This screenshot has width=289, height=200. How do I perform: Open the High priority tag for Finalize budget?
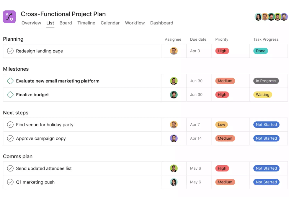pyautogui.click(x=222, y=95)
